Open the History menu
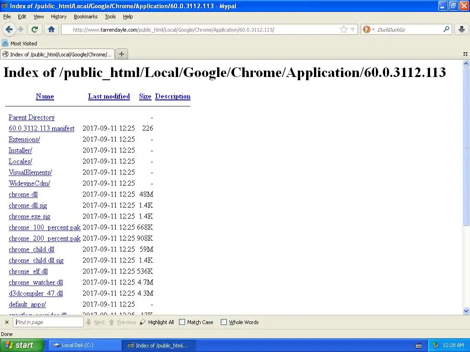Image resolution: width=470 pixels, height=352 pixels. coord(58,16)
